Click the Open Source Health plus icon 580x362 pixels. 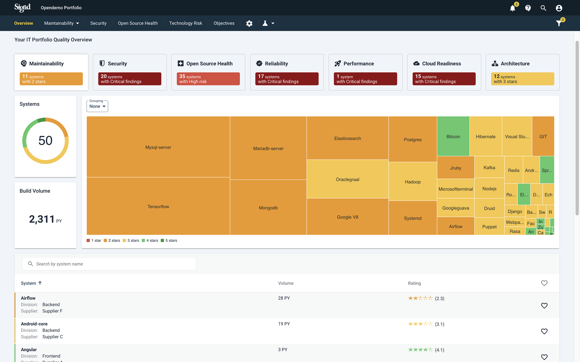coord(181,63)
